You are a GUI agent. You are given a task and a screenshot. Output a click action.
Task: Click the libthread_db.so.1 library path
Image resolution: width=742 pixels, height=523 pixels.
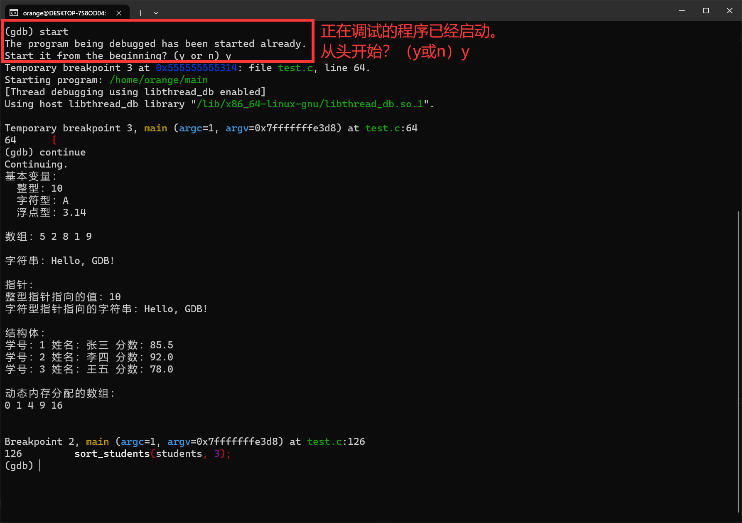click(x=310, y=104)
